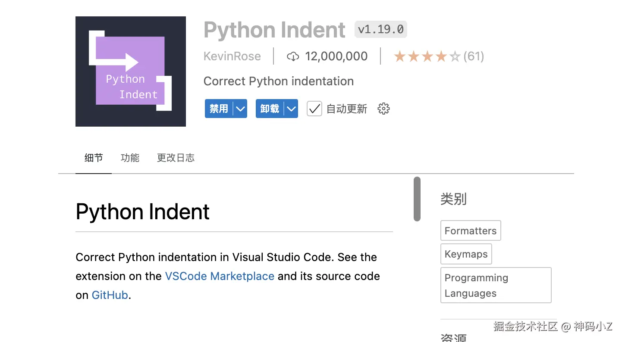This screenshot has width=622, height=342.
Task: Expand the 禁用 dropdown arrow
Action: pos(240,109)
